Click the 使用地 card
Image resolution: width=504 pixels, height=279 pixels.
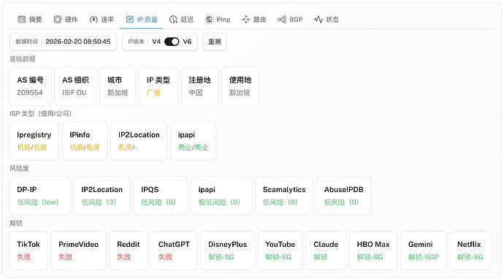point(240,86)
